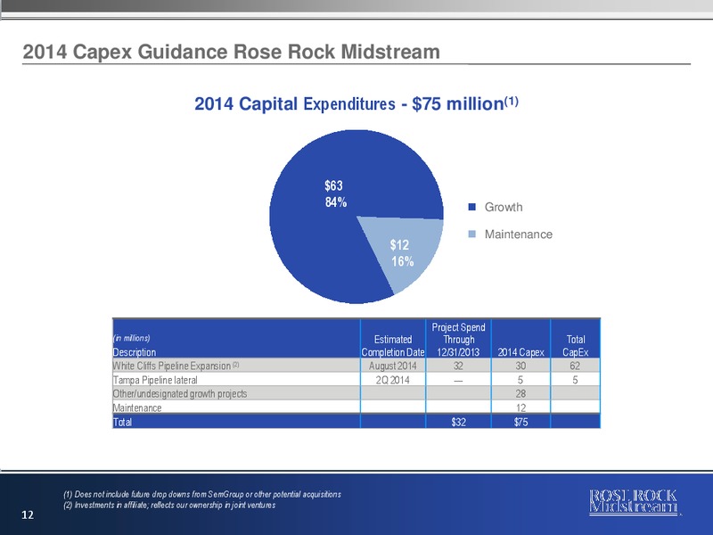Click the Growth legend color square
This screenshot has height=535, width=713.
coord(472,207)
